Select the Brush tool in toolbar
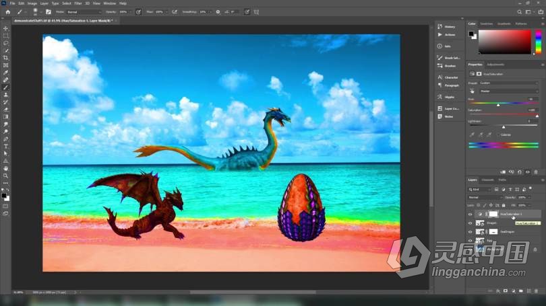This screenshot has width=546, height=306. pyautogui.click(x=5, y=87)
